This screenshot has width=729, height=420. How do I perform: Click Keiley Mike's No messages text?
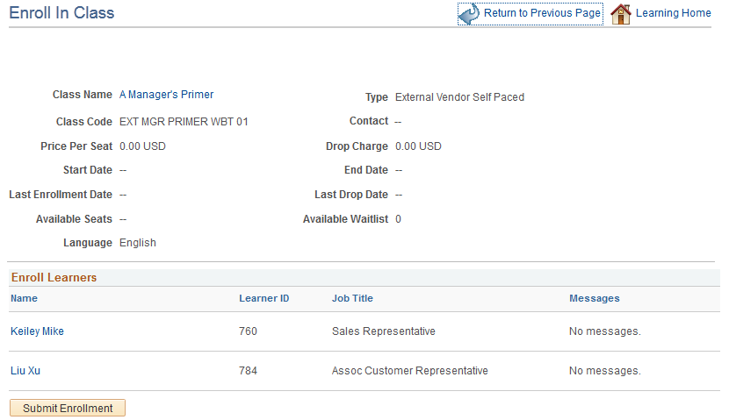tap(605, 331)
